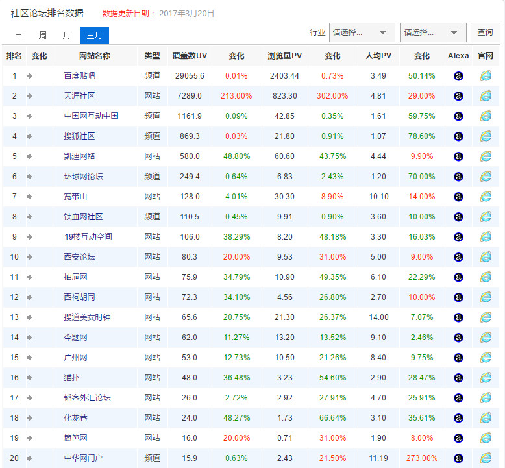The height and width of the screenshot is (468, 505).
Task: Open 搜道美女时钟 link
Action: coord(87,317)
